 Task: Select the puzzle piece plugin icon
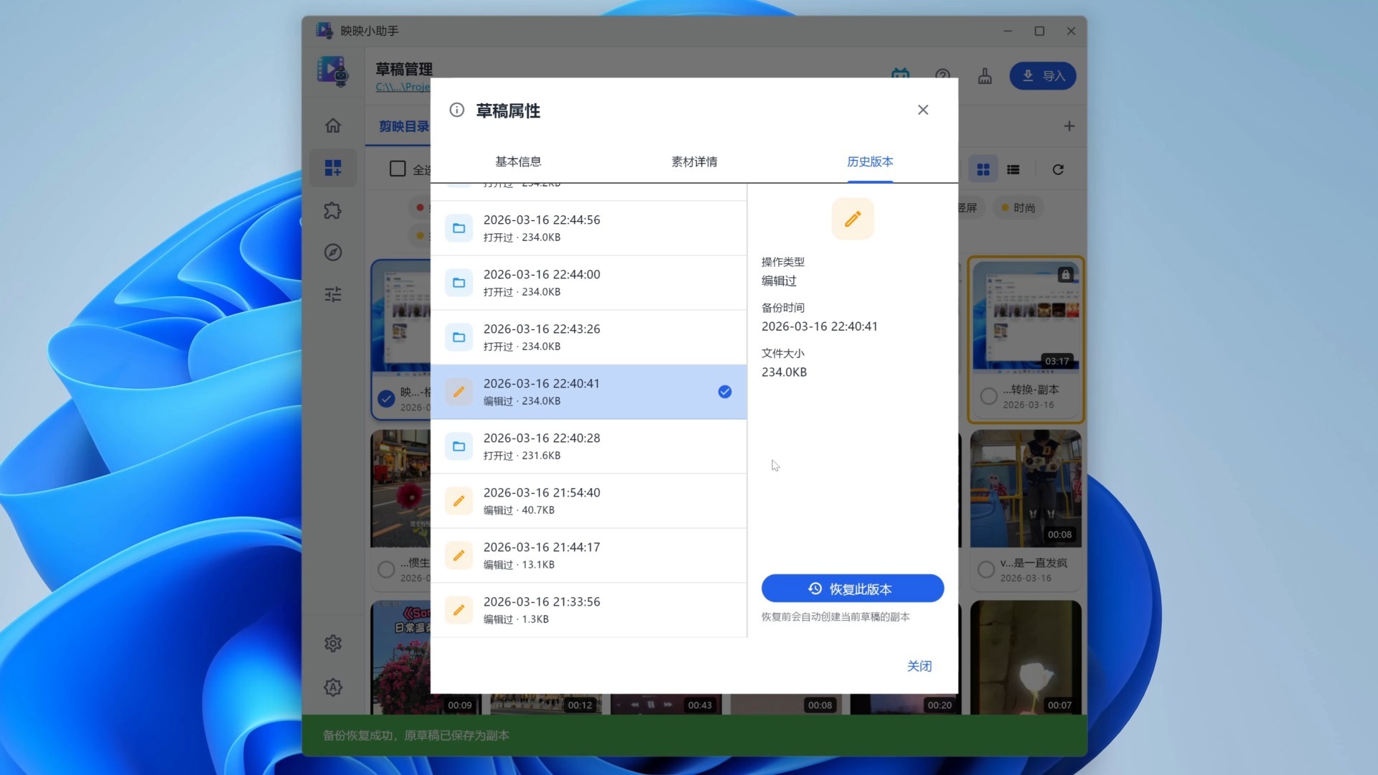(332, 210)
